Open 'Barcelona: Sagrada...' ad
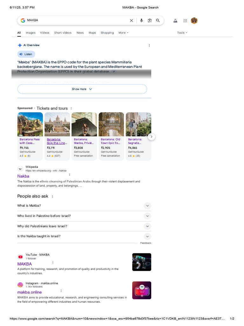This screenshot has height=326, width=244. (x=135, y=141)
